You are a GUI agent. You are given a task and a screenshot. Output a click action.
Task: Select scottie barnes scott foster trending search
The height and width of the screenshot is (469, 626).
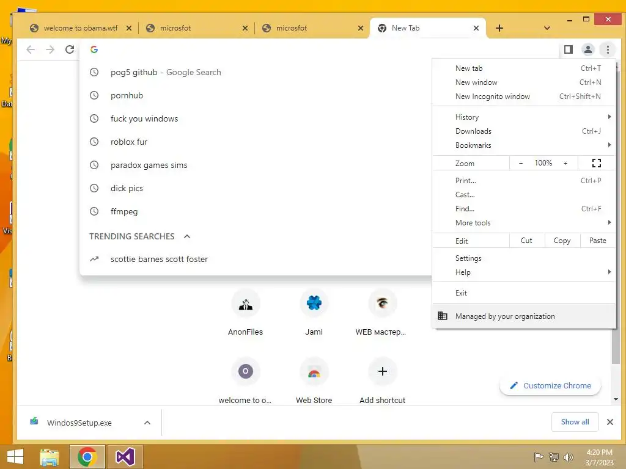[256, 259]
